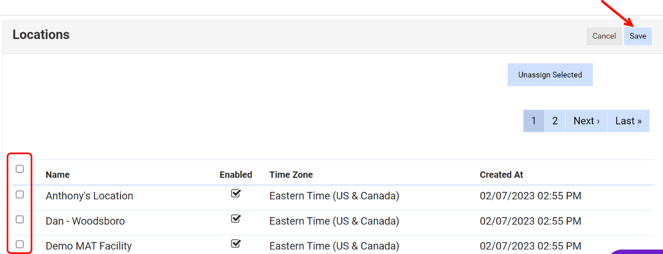Open the Anthony's Location entry
The width and height of the screenshot is (663, 254).
tap(90, 196)
